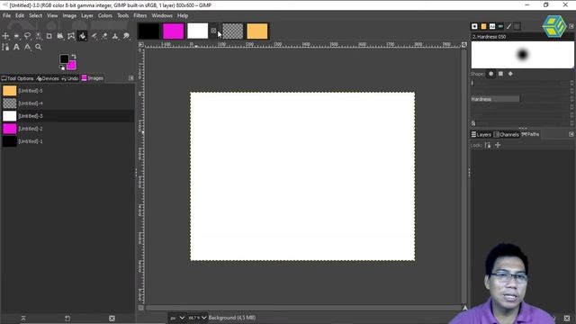Select [Untitled]-2 magenta image in list
Screen dimensions: 576x324
(67, 129)
